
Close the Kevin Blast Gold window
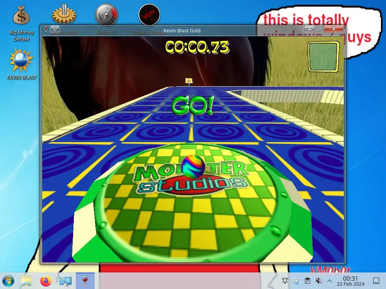(x=334, y=29)
